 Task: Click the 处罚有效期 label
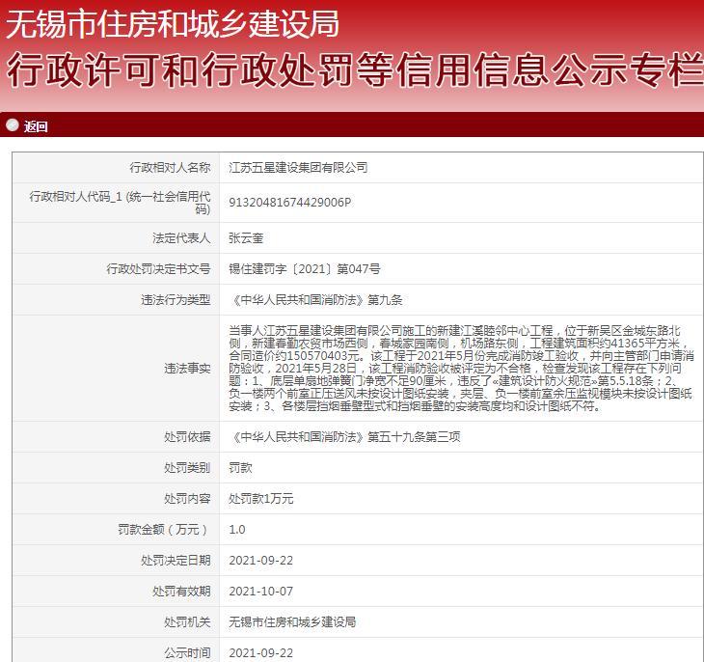tap(181, 592)
